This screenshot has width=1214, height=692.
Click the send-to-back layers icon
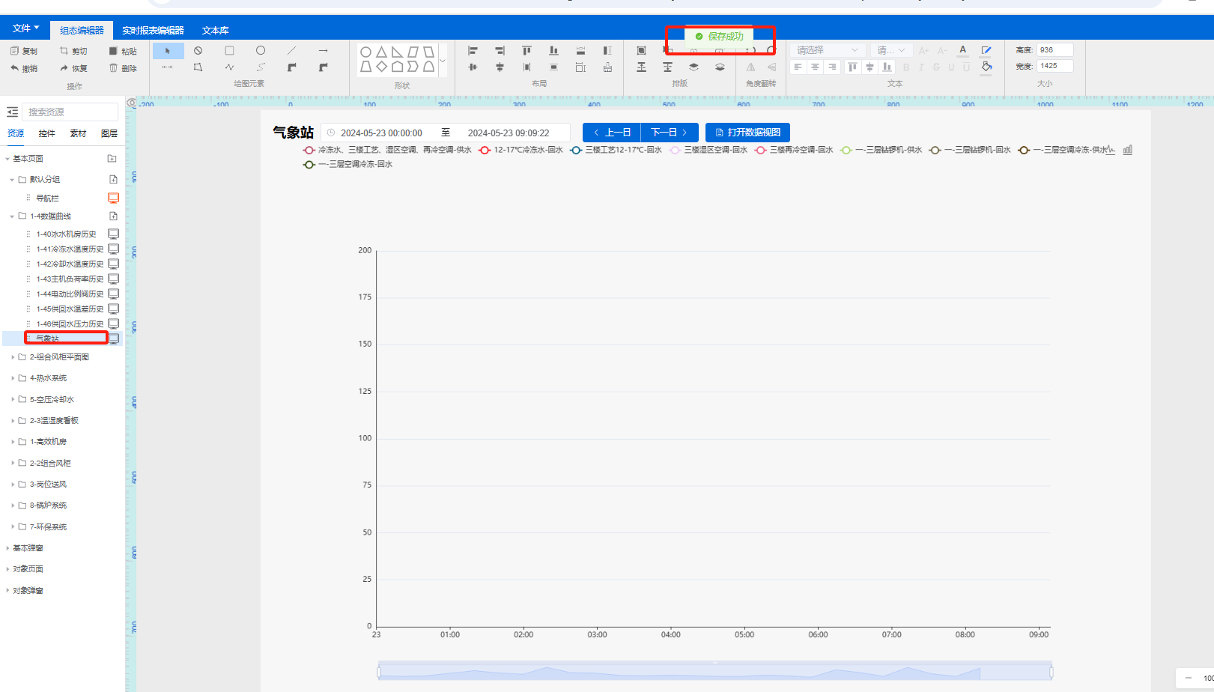[x=720, y=67]
